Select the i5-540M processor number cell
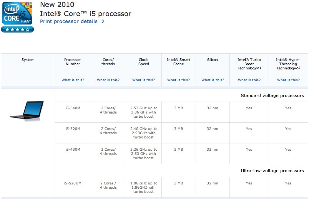 click(x=73, y=108)
